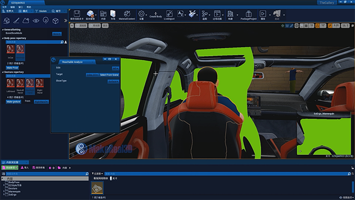The height and width of the screenshot is (200, 355).
Task: Open the PackageProject gift-box icon
Action: 248,15
